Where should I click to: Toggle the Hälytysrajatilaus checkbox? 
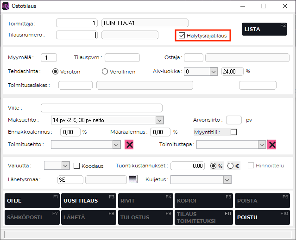pos(182,35)
